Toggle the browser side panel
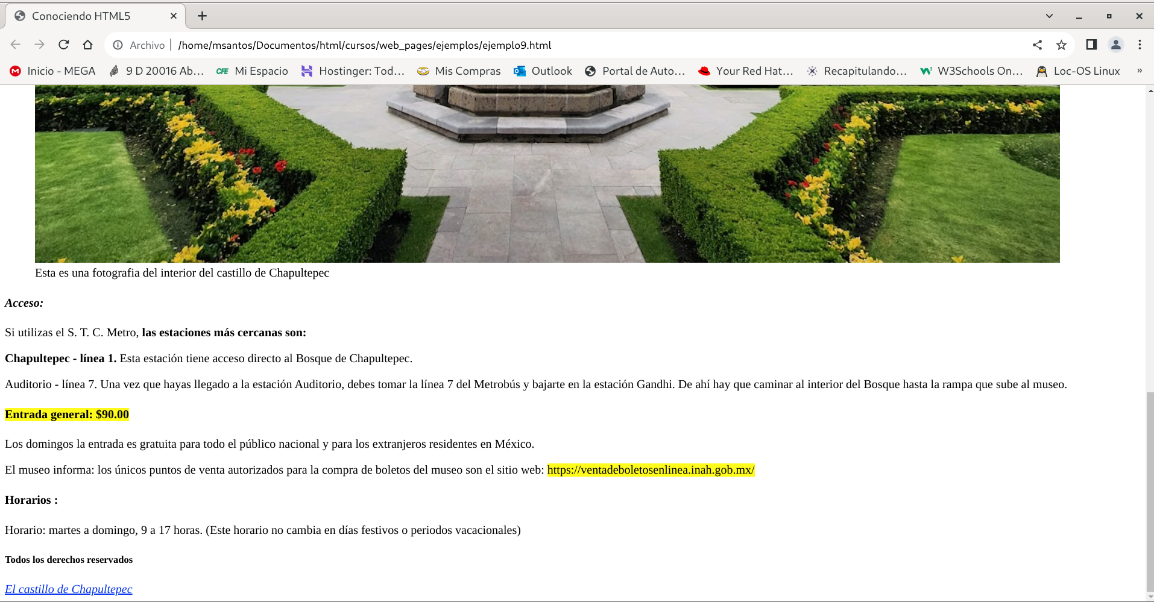Image resolution: width=1154 pixels, height=602 pixels. tap(1091, 45)
